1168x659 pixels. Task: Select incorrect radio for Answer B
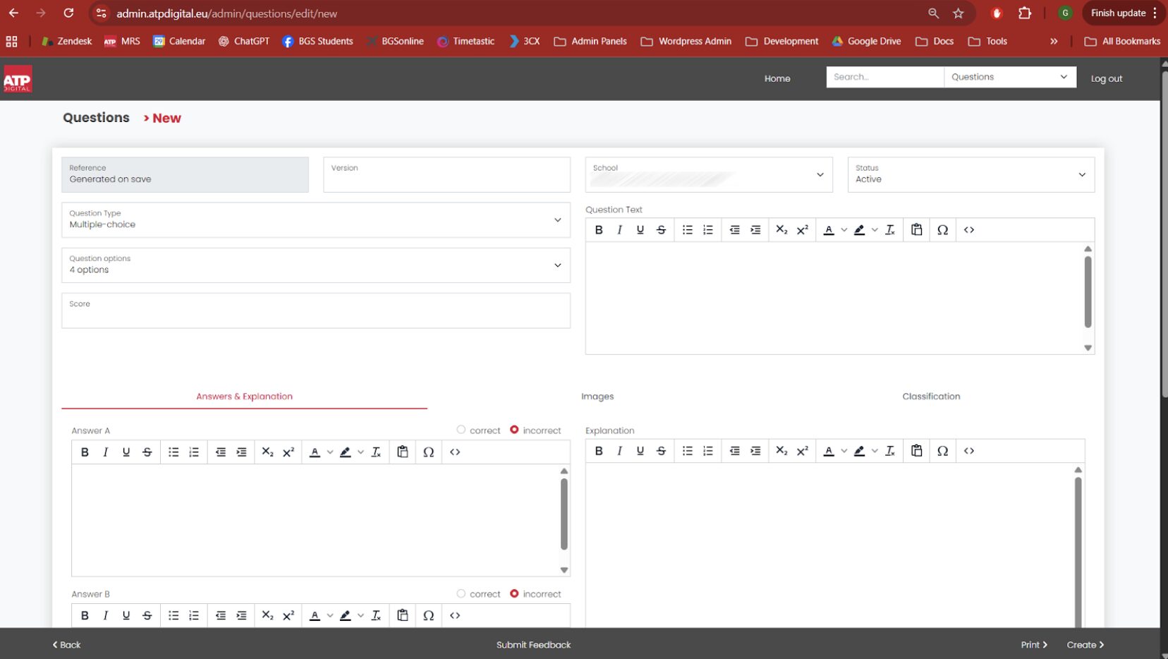pos(514,593)
